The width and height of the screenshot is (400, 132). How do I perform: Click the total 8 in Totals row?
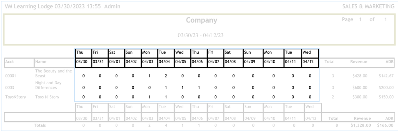333,125
